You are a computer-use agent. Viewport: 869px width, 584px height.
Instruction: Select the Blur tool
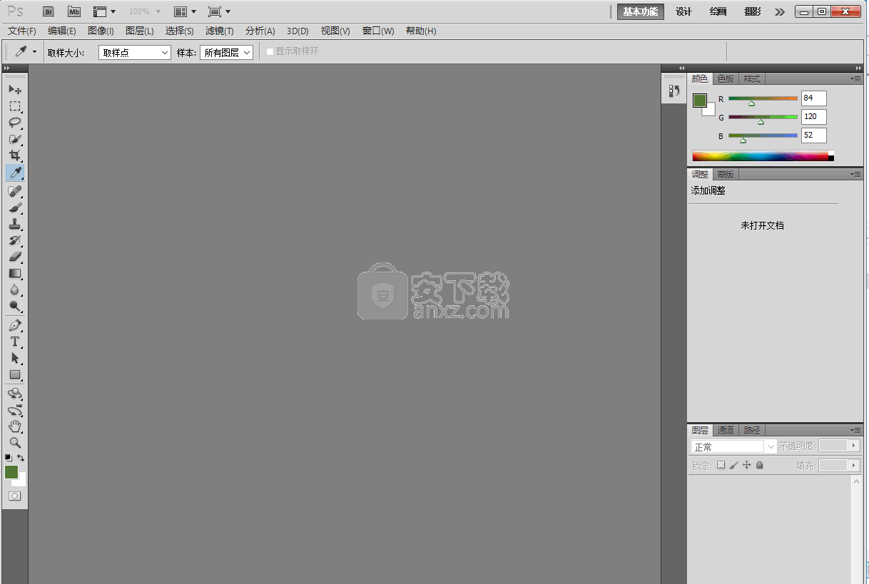click(14, 290)
